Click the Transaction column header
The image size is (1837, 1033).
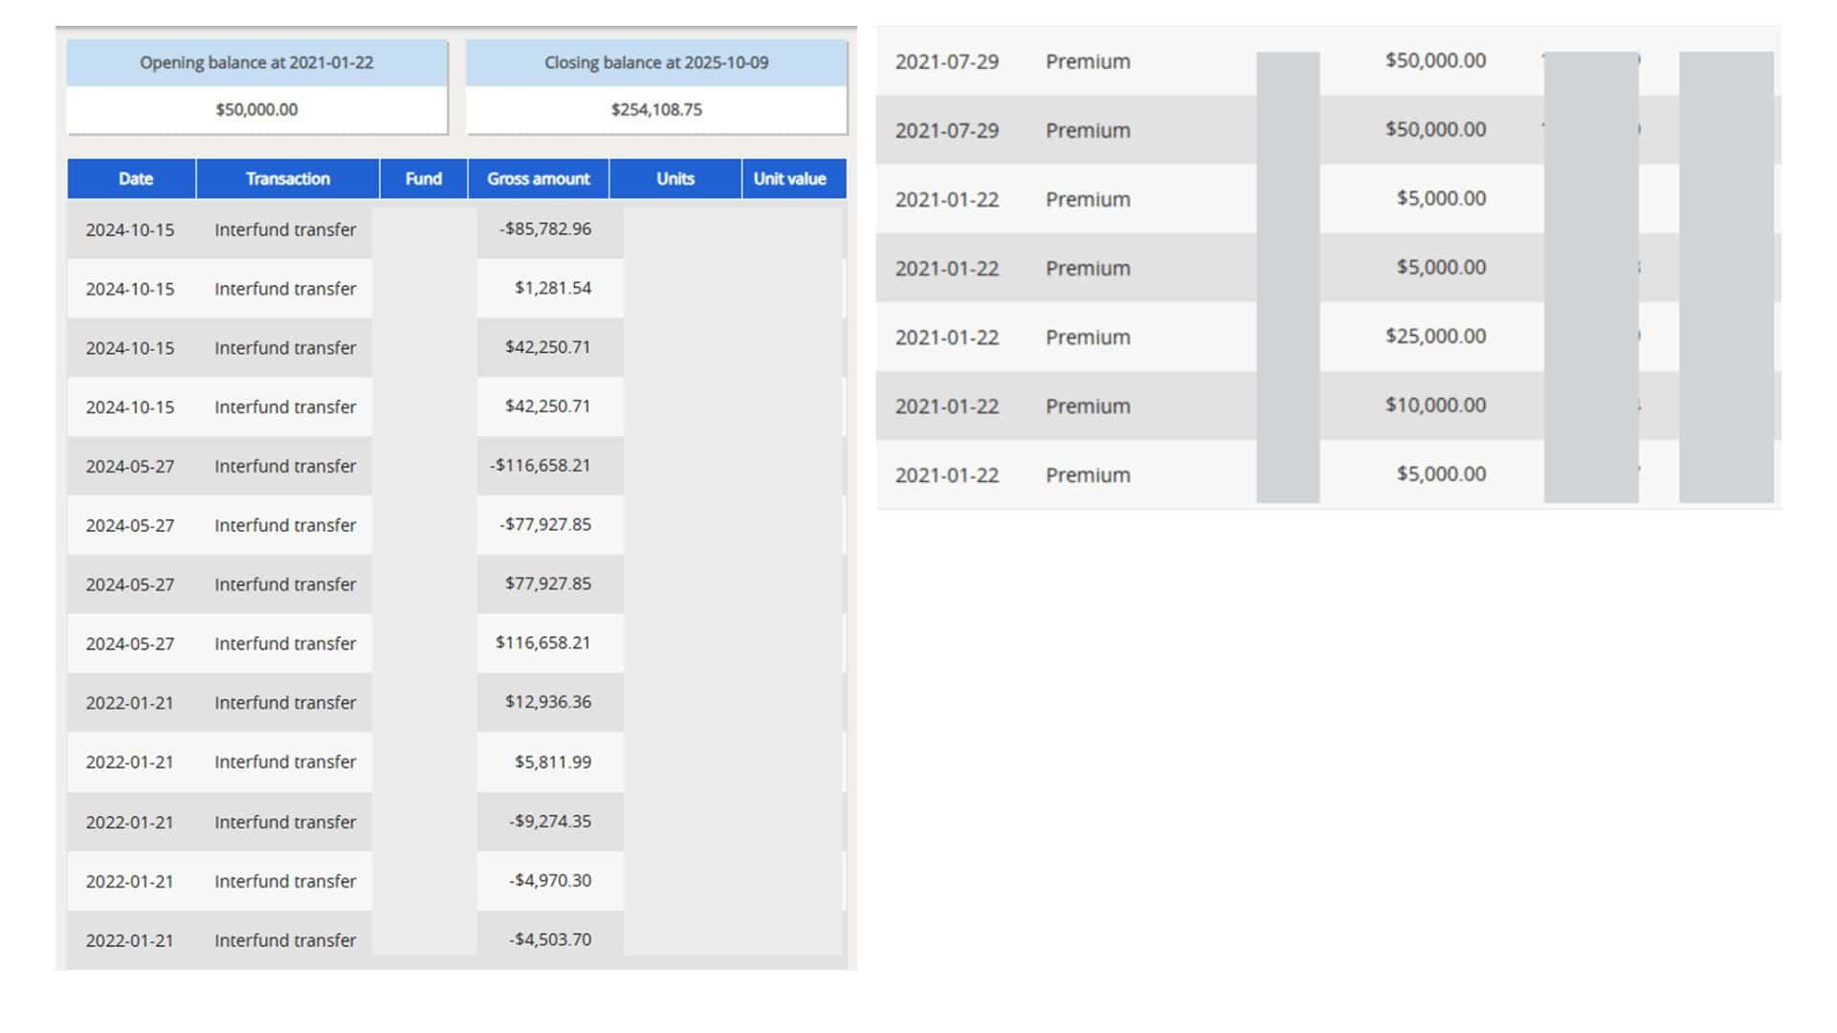[x=287, y=179]
